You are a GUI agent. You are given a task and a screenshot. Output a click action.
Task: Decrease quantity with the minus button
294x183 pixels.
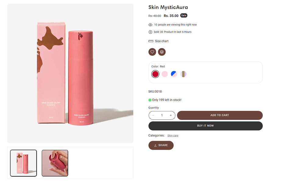pyautogui.click(x=153, y=115)
